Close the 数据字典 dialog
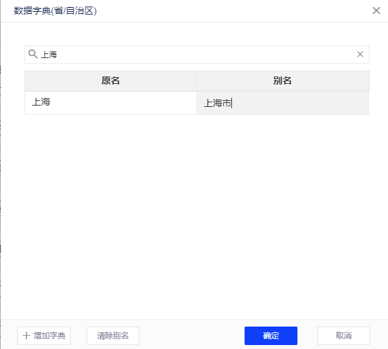Image resolution: width=388 pixels, height=349 pixels. coord(376,11)
